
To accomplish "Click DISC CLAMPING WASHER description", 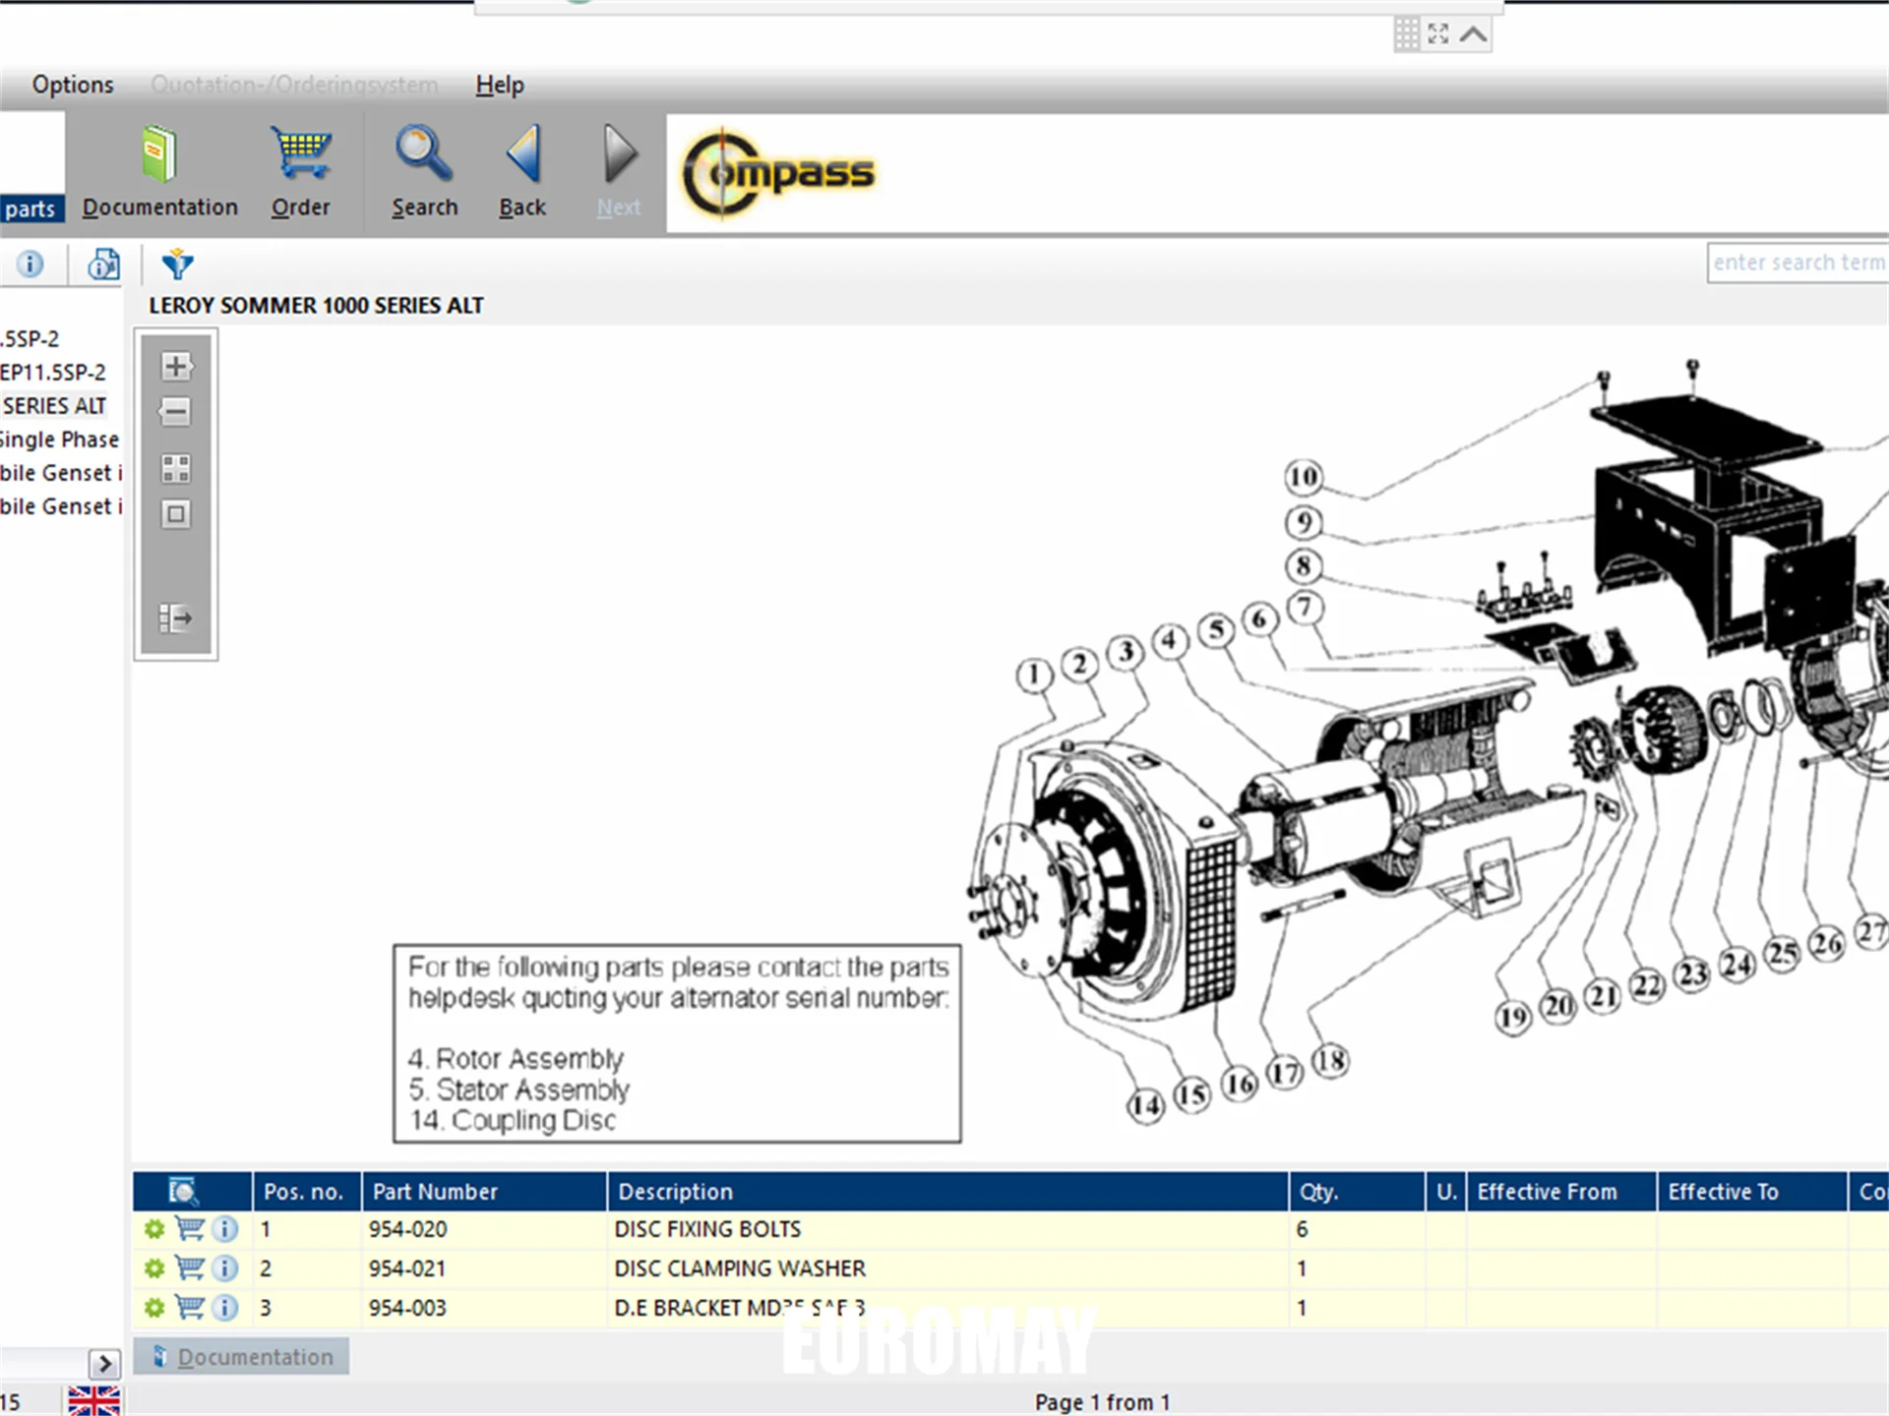I will click(740, 1268).
